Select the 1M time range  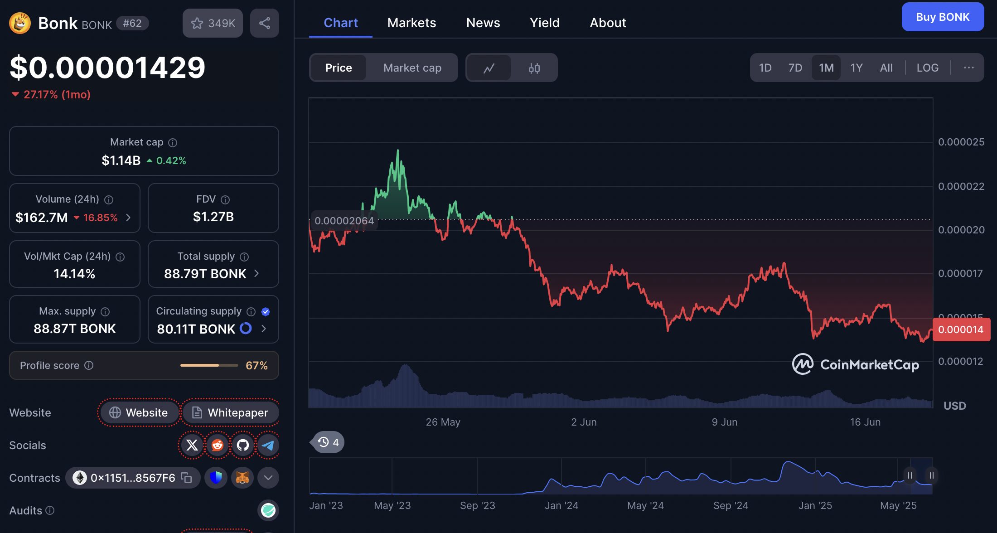click(x=826, y=68)
